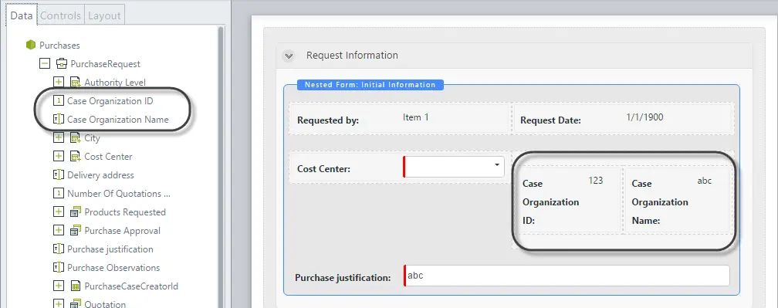778x308 pixels.
Task: Click the data tree vertical scrollbar
Action: click(x=222, y=167)
